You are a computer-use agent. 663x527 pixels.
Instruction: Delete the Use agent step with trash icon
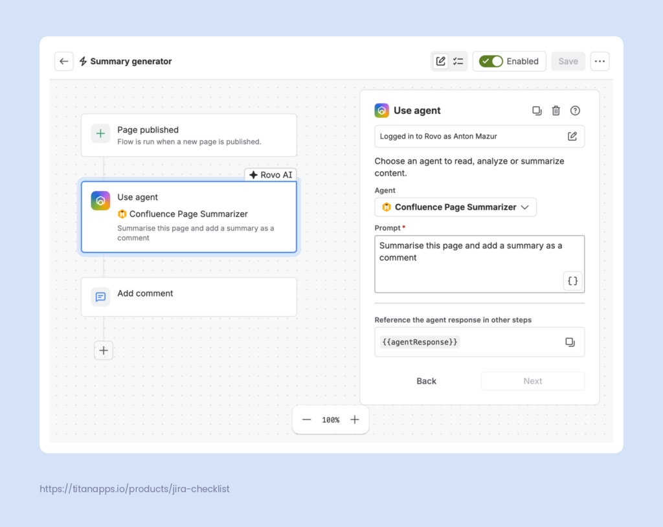[x=556, y=111]
